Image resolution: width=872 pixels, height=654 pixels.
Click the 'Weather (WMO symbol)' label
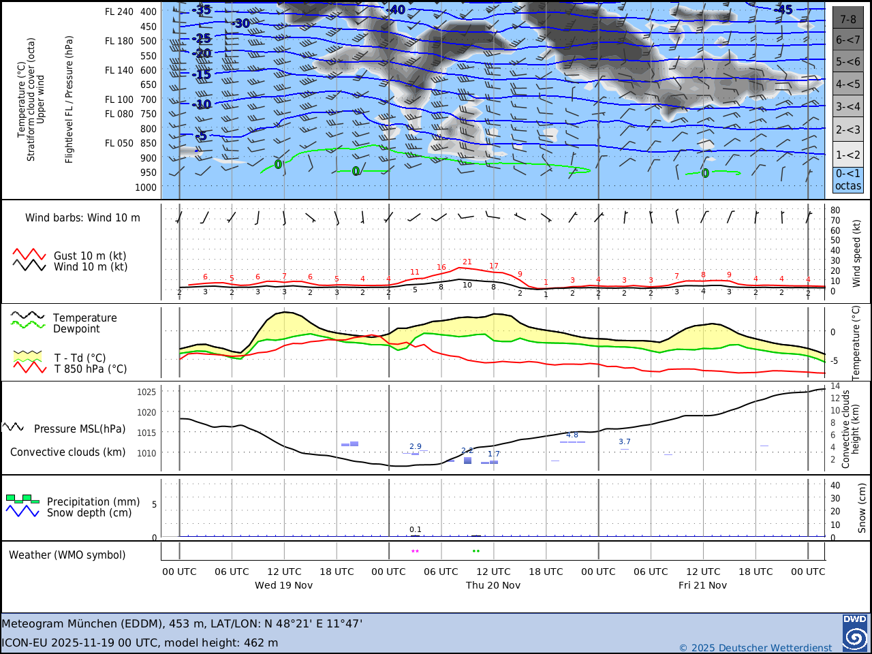67,555
